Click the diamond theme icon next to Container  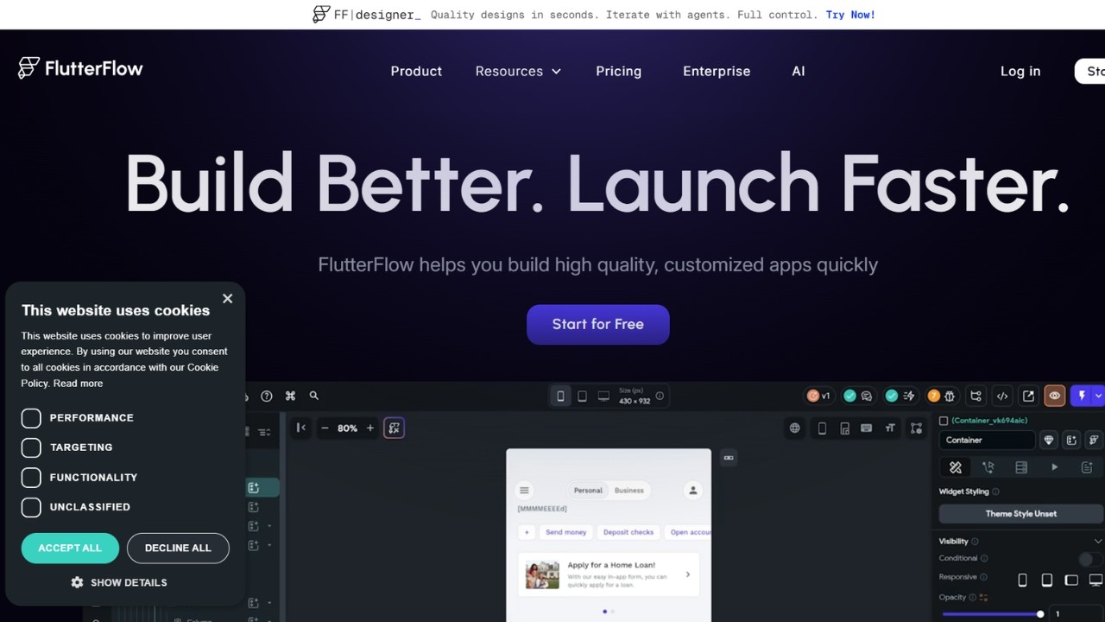[x=1049, y=440]
